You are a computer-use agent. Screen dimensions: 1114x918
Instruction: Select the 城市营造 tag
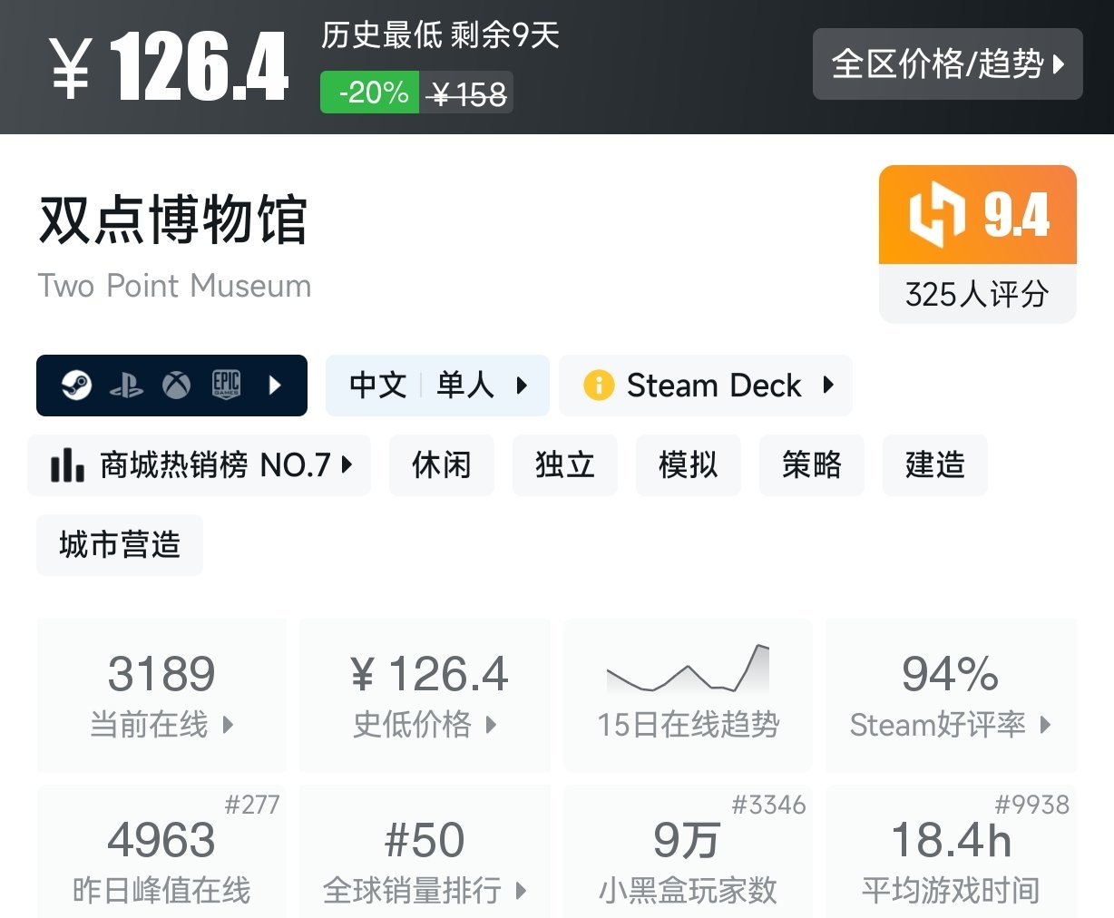[x=120, y=545]
